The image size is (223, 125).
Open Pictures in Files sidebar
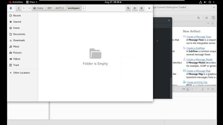[x=23, y=53]
